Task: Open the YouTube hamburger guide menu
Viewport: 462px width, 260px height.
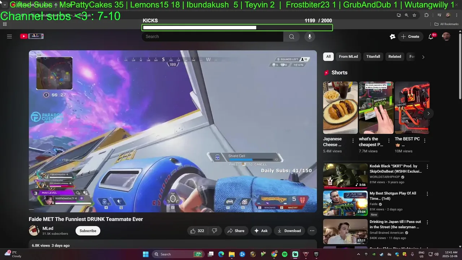Action: click(x=9, y=36)
